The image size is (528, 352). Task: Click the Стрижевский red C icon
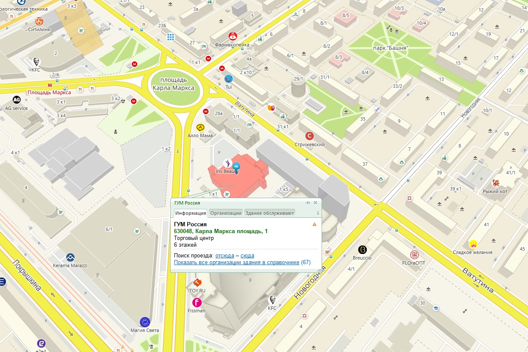[310, 136]
